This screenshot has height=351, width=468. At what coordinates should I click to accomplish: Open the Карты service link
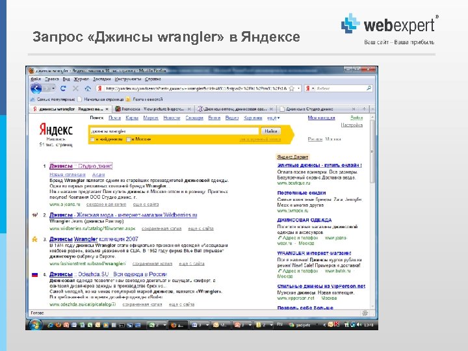[132, 118]
